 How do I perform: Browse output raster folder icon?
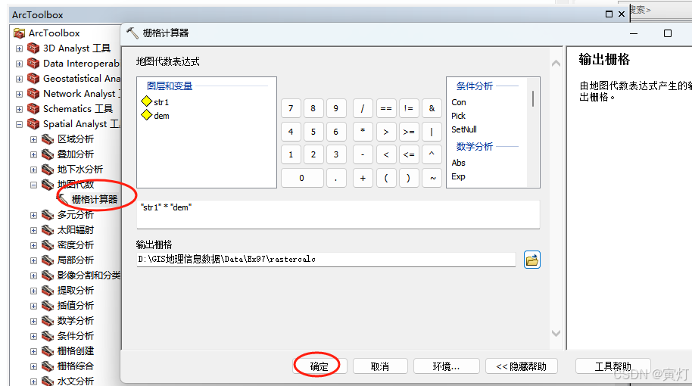tap(531, 260)
